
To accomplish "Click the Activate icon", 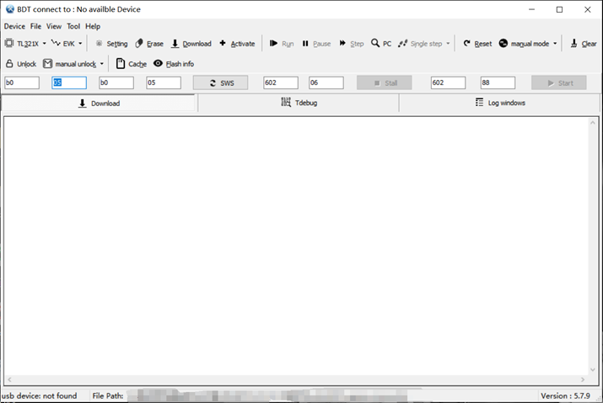I will (223, 44).
